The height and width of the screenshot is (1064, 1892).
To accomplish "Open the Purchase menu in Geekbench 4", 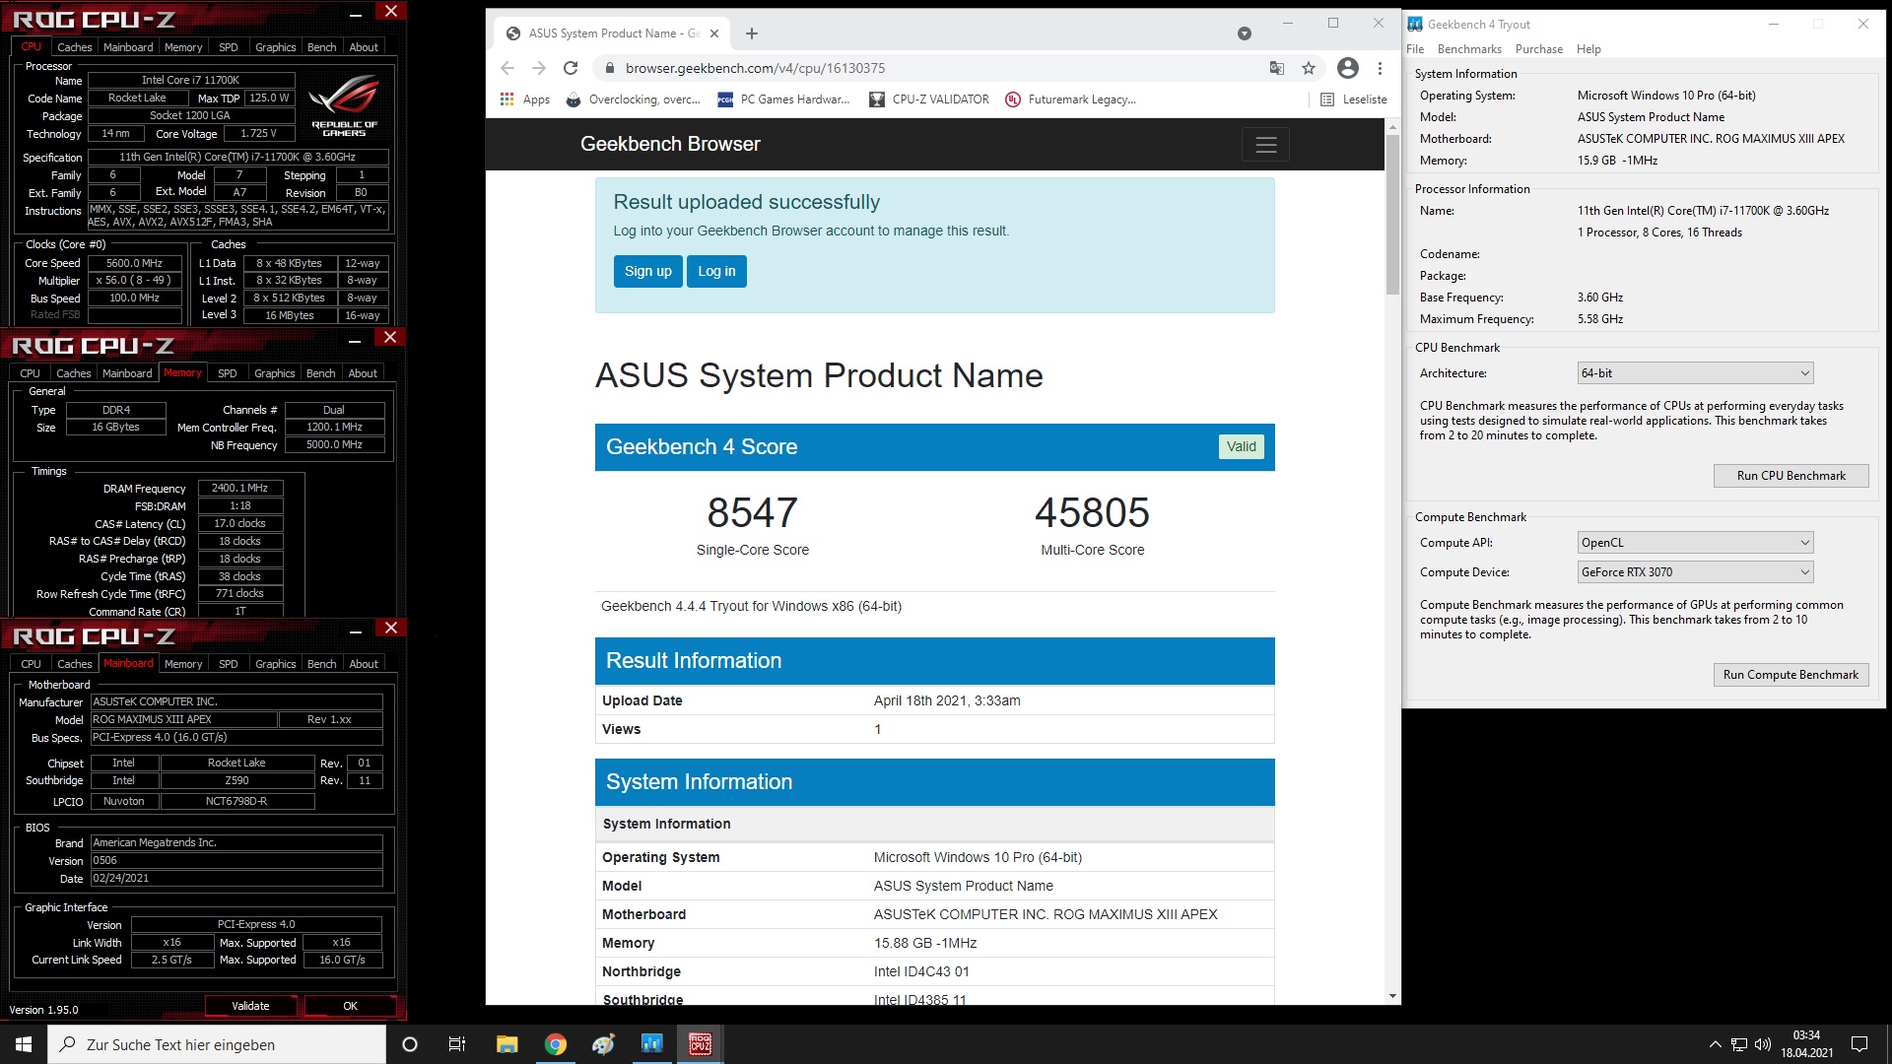I will pyautogui.click(x=1539, y=49).
